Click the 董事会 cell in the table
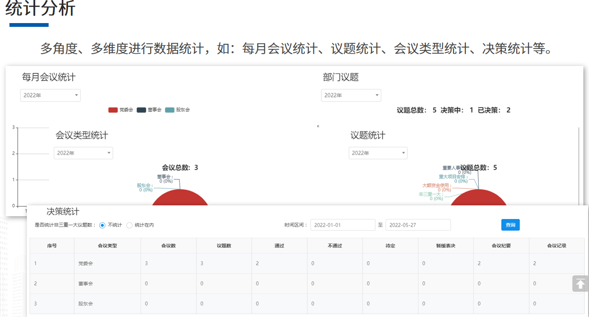The width and height of the screenshot is (589, 317). [x=107, y=284]
